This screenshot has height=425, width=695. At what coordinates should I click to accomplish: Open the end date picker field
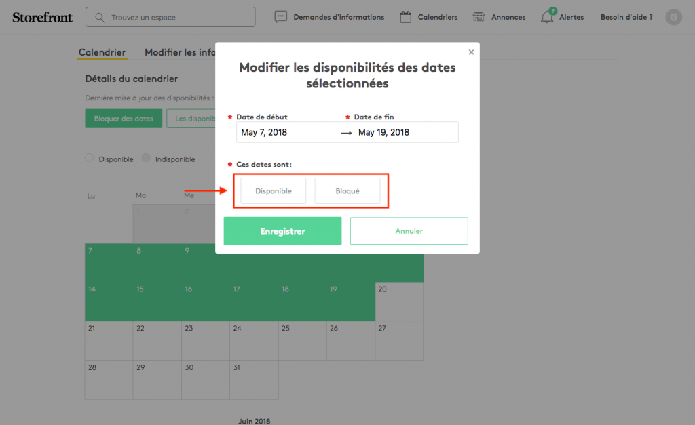(405, 132)
